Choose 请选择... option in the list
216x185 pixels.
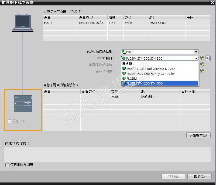point(160,64)
